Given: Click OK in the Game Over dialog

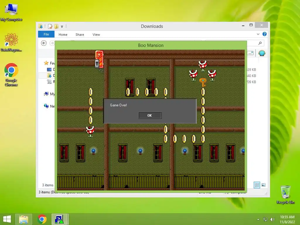Looking at the screenshot, I should (150, 115).
